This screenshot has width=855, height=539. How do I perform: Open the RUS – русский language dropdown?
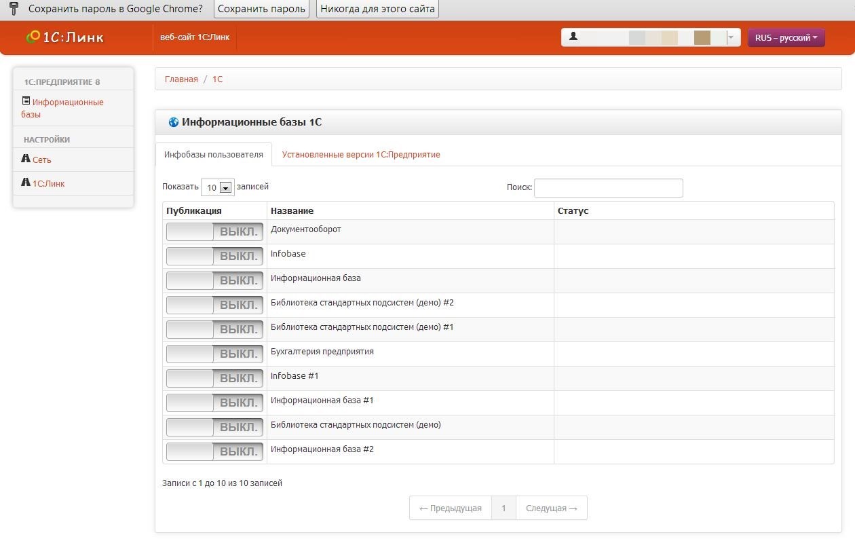[786, 38]
